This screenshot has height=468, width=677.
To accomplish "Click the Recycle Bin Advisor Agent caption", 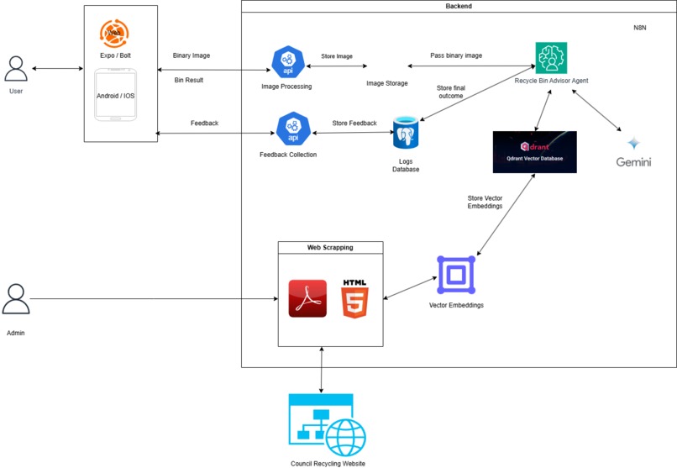I will [x=551, y=81].
